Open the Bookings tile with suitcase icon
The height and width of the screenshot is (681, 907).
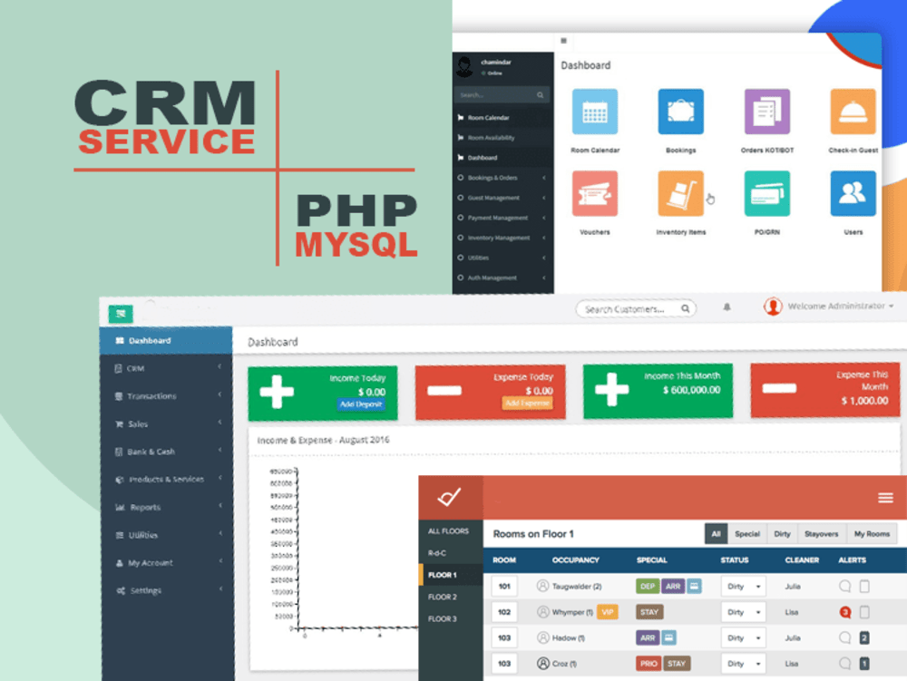tap(681, 112)
